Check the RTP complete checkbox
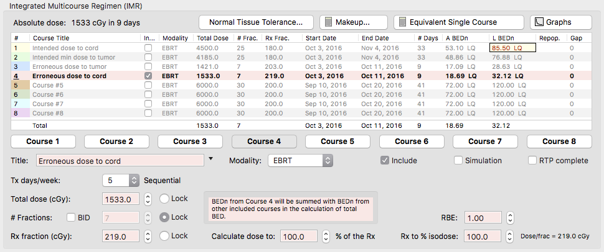 [532, 161]
